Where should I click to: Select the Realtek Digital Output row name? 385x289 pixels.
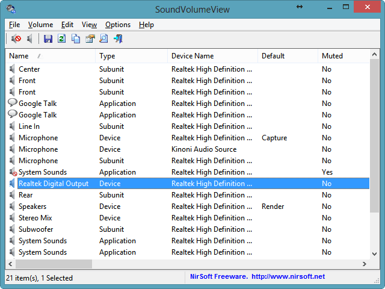[54, 184]
